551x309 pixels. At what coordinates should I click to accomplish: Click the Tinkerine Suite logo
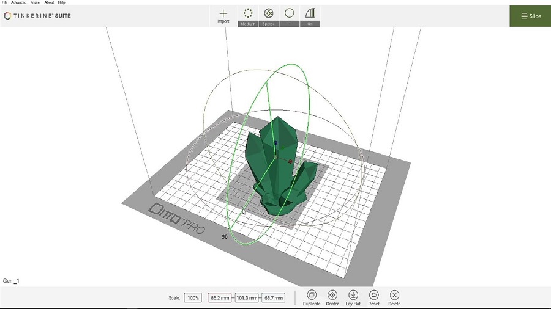(x=37, y=16)
